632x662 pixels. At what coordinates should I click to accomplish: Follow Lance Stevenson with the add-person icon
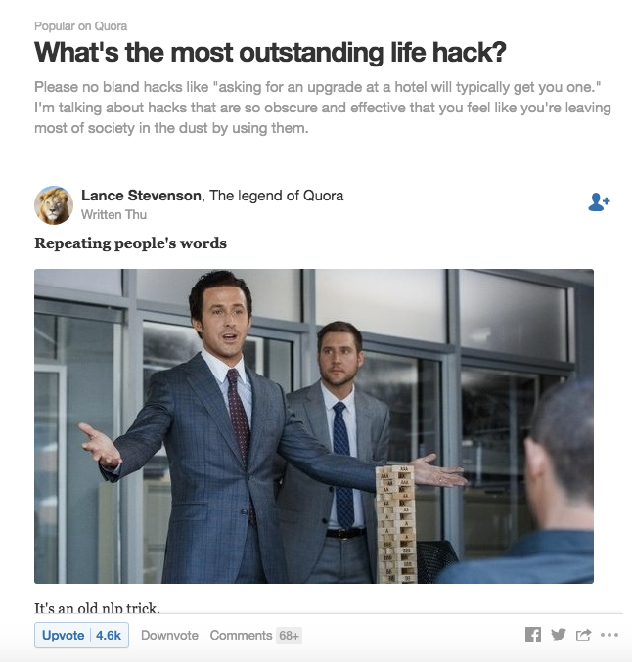pos(599,201)
